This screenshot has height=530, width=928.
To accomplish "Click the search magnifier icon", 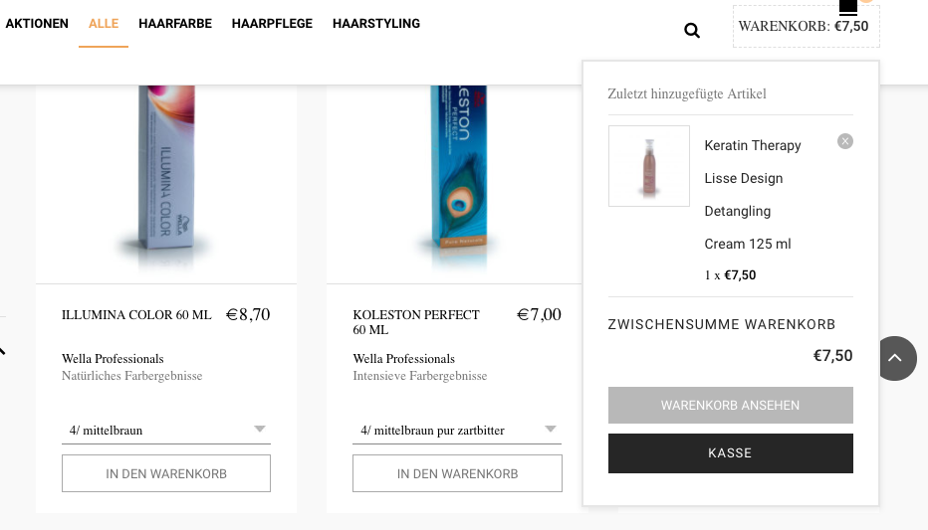I will coord(692,30).
